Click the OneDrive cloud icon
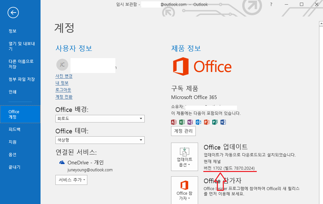 tap(62, 162)
